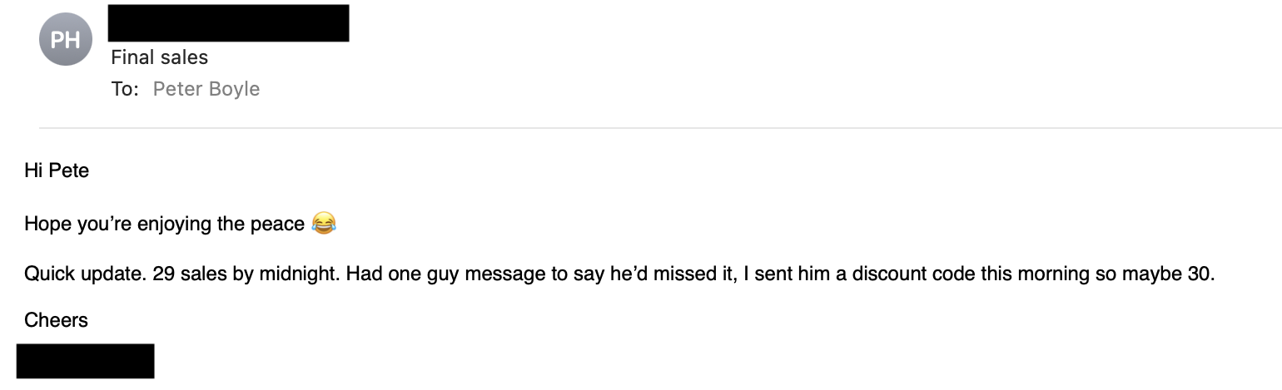Image resolution: width=1282 pixels, height=390 pixels.
Task: Click the word 'message' in the body
Action: click(500, 274)
